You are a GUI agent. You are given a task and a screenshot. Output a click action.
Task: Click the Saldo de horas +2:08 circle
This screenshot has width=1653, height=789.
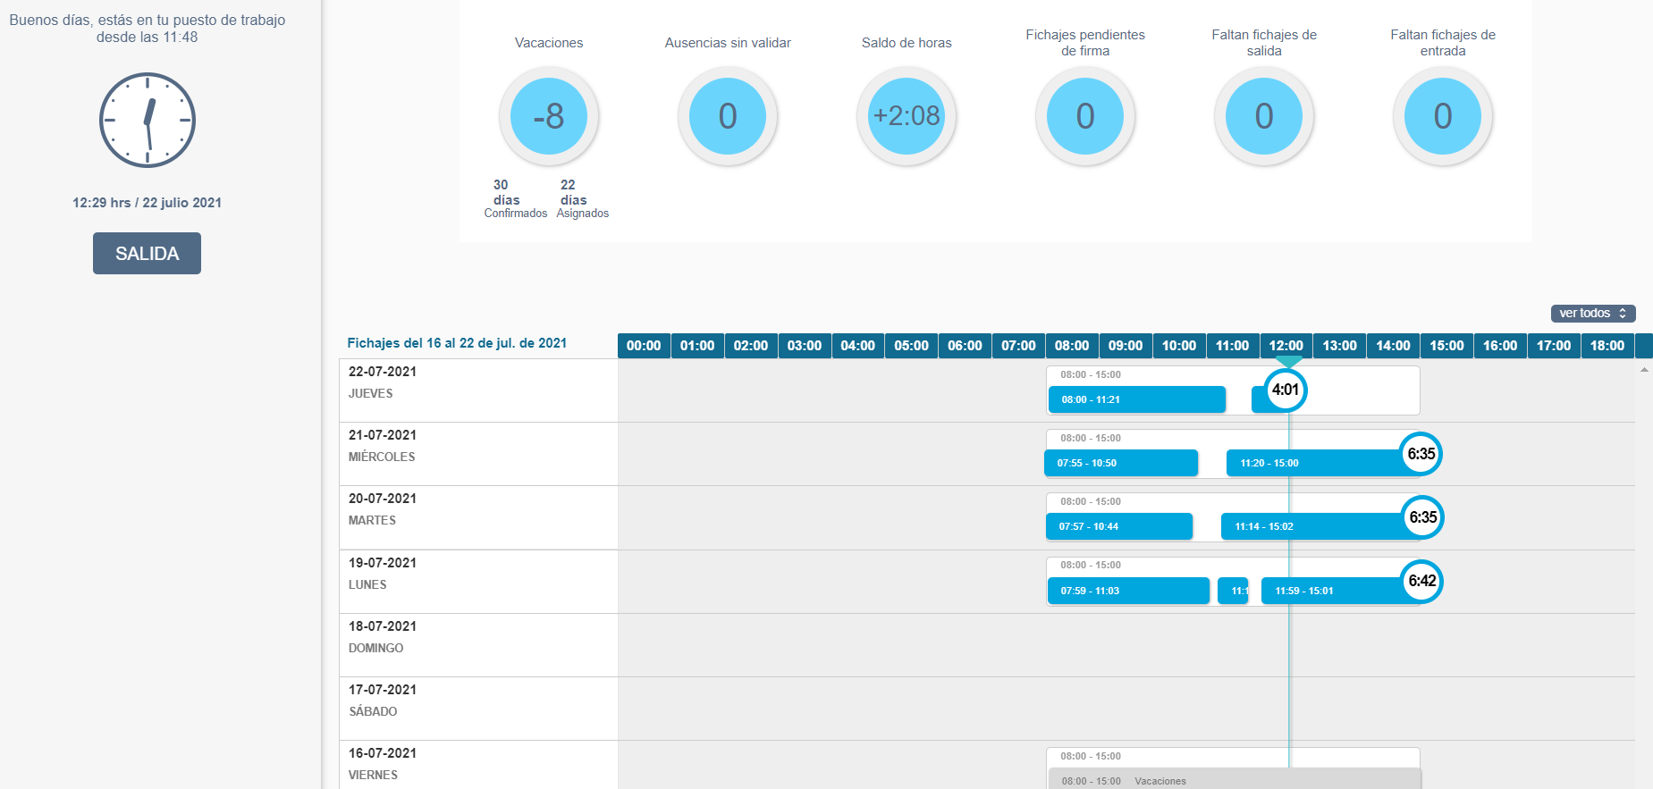(907, 116)
